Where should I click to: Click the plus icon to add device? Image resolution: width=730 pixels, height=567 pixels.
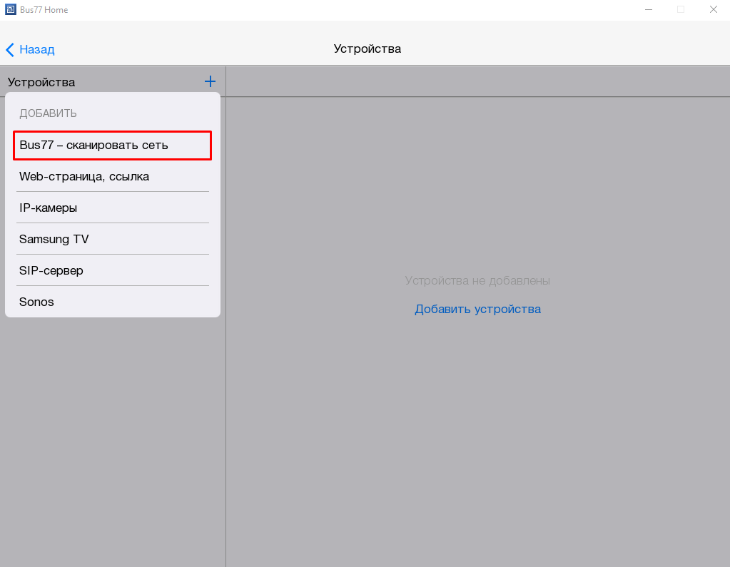tap(210, 81)
